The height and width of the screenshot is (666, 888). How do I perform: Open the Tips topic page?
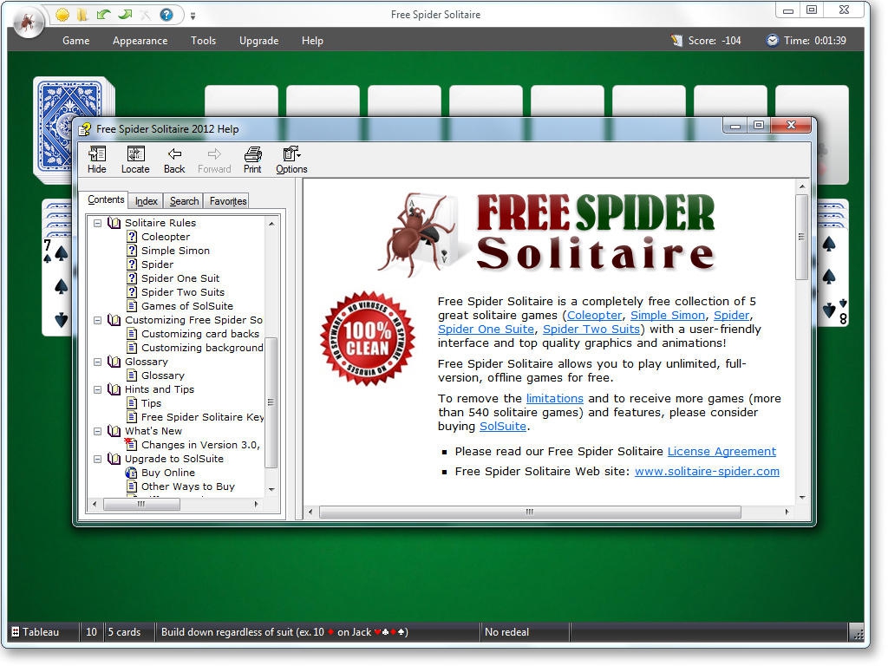coord(151,403)
